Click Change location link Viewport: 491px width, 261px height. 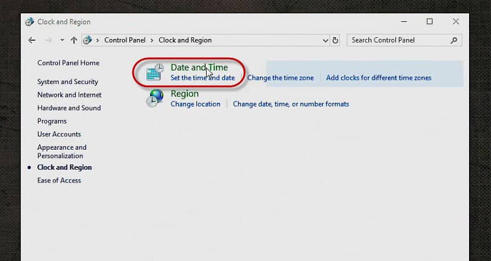click(x=195, y=104)
